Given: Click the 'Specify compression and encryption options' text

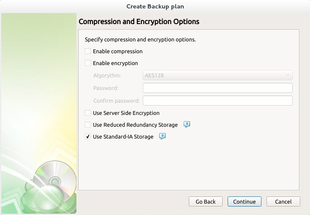Looking at the screenshot, I should pos(140,40).
